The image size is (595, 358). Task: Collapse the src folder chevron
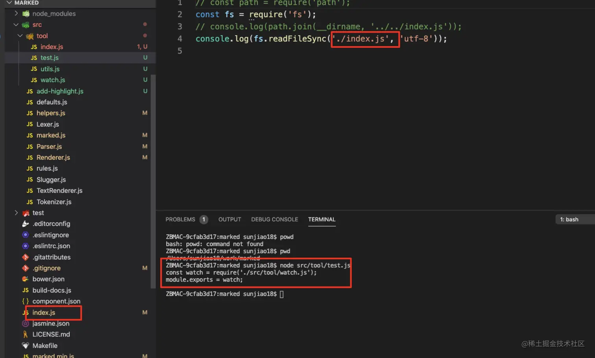point(16,25)
